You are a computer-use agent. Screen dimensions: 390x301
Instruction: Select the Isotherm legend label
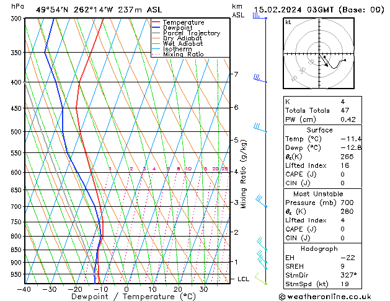(x=177, y=50)
